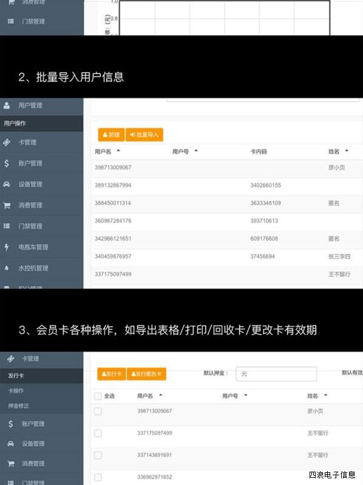Focus the 默认押金 input field

tap(276, 374)
